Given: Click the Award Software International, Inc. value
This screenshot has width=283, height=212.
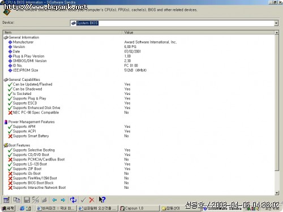Looking at the screenshot, I should 151,42.
